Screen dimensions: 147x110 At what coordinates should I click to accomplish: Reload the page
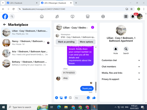pos(14,9)
